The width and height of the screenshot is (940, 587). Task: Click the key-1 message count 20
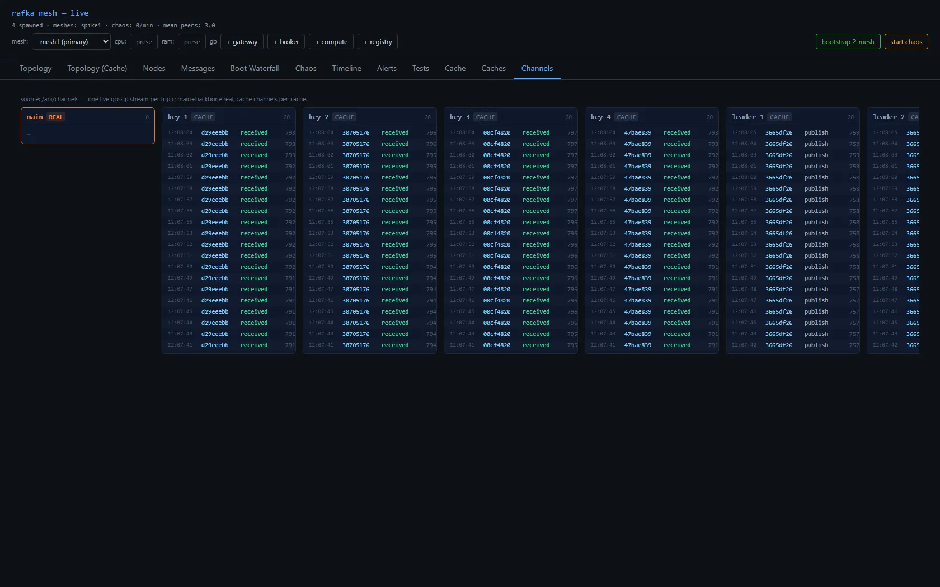click(x=286, y=117)
